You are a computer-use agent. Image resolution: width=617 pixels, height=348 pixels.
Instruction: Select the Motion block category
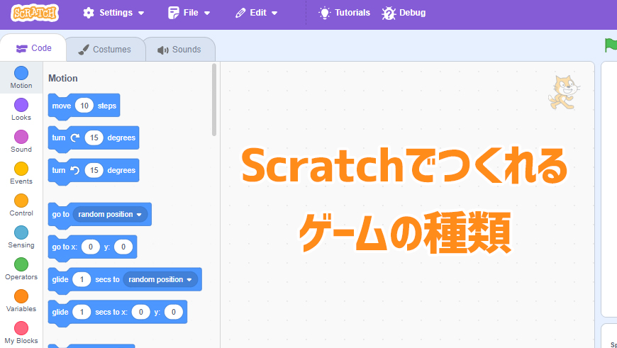pos(21,77)
